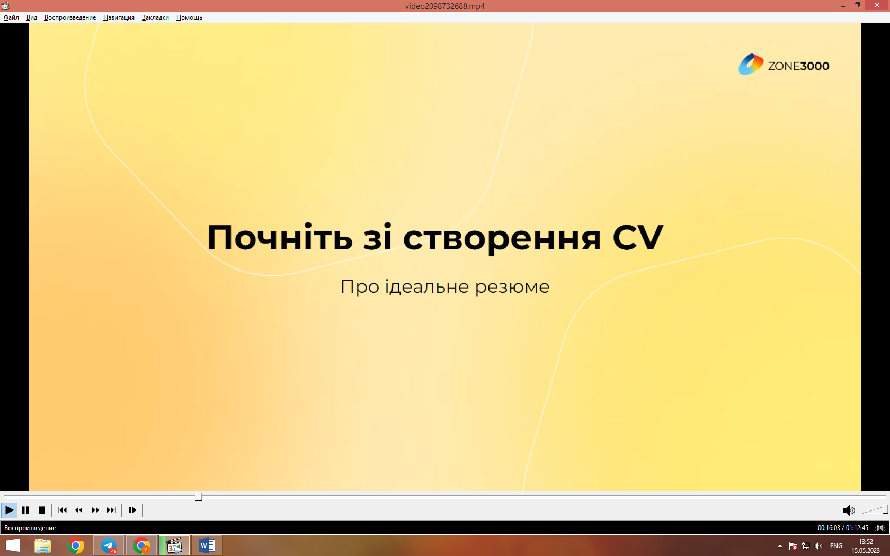Open the Воспроизведение menu

pyautogui.click(x=70, y=17)
